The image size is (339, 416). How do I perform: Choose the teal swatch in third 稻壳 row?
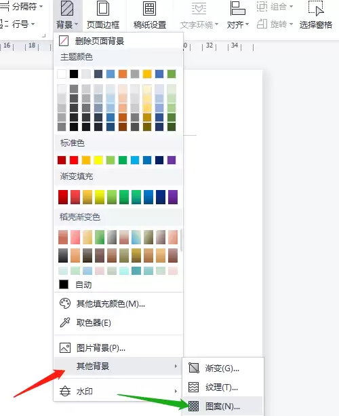coord(136,271)
